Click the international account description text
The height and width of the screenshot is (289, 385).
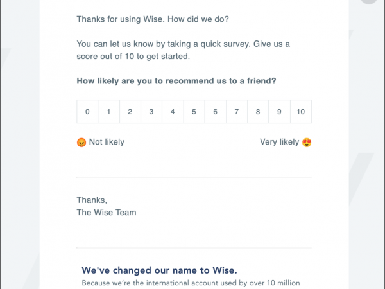pyautogui.click(x=191, y=283)
